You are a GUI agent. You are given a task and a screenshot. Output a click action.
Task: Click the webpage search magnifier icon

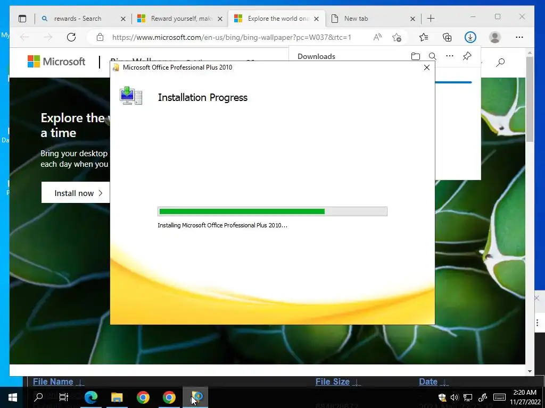500,63
